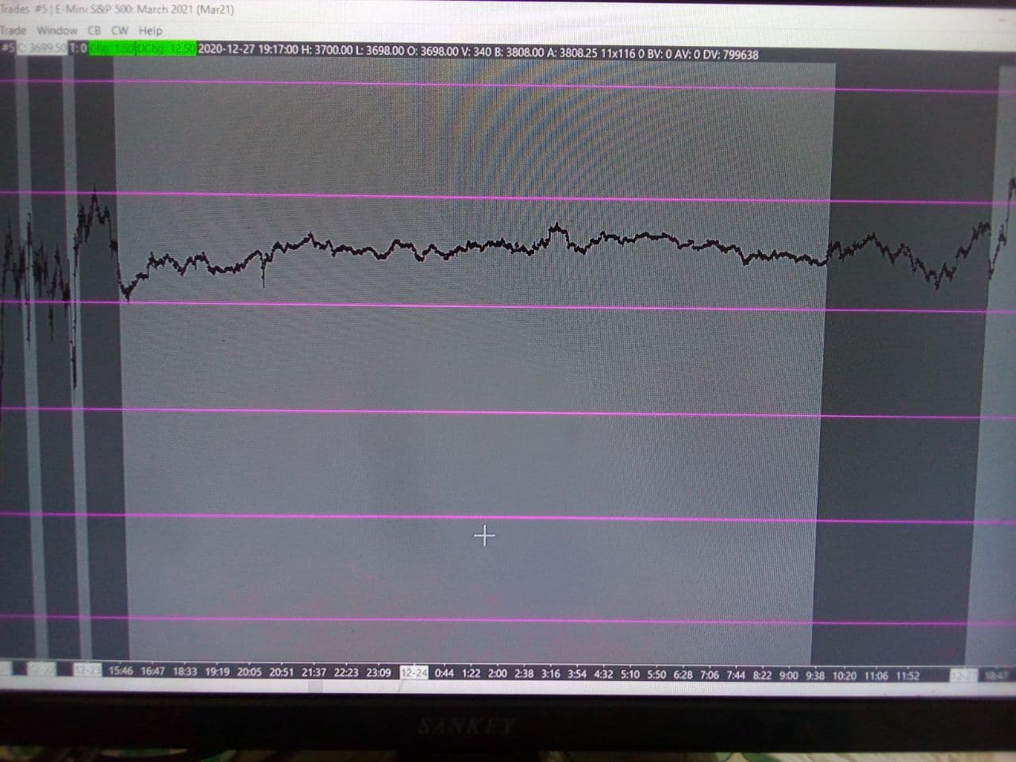Click the 0:44 time label
Viewport: 1016px width, 762px height.
444,673
